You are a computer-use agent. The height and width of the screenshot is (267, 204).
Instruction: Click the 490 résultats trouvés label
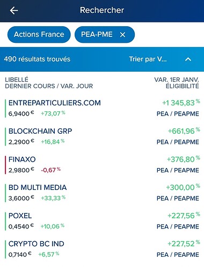pos(37,59)
